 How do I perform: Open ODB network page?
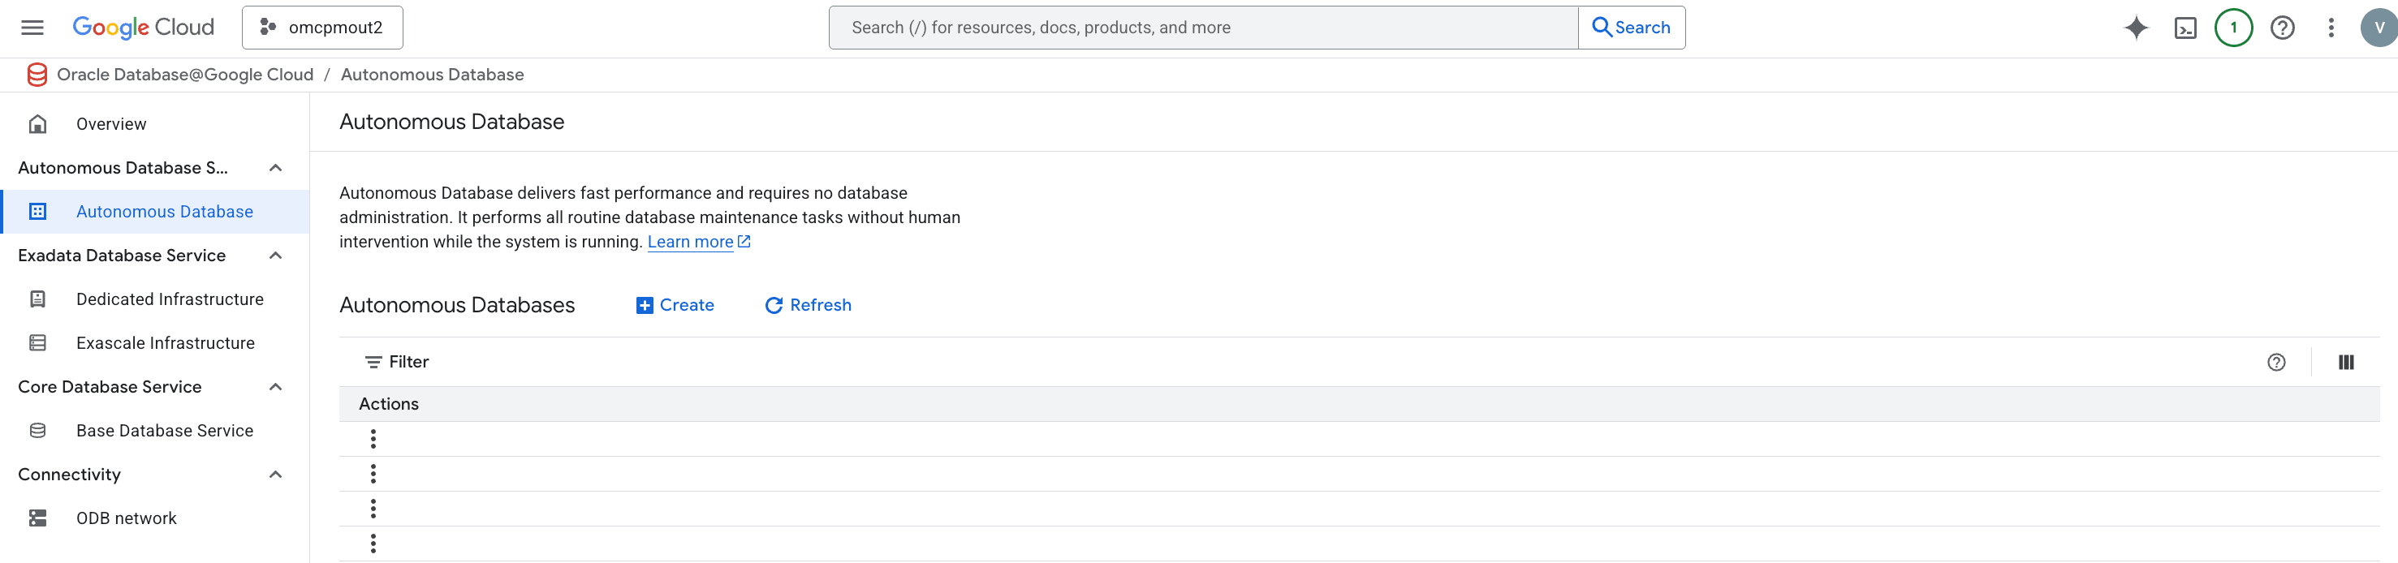coord(154,518)
